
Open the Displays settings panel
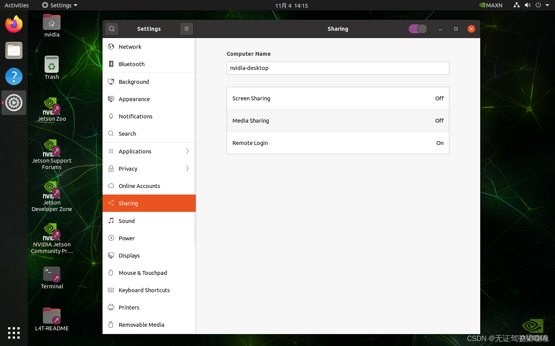[x=129, y=255]
